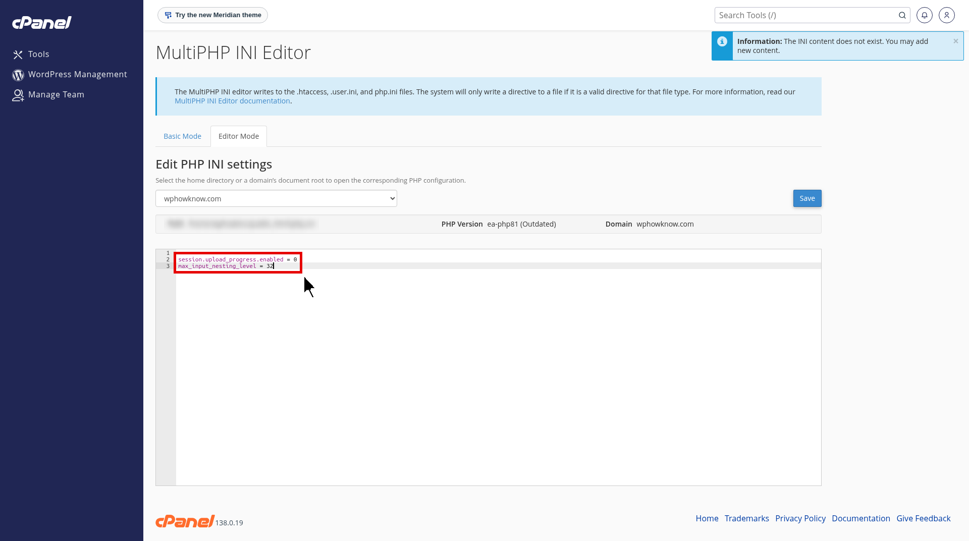Open the wphowknow.com domain dropdown
Image resolution: width=969 pixels, height=541 pixels.
click(276, 198)
